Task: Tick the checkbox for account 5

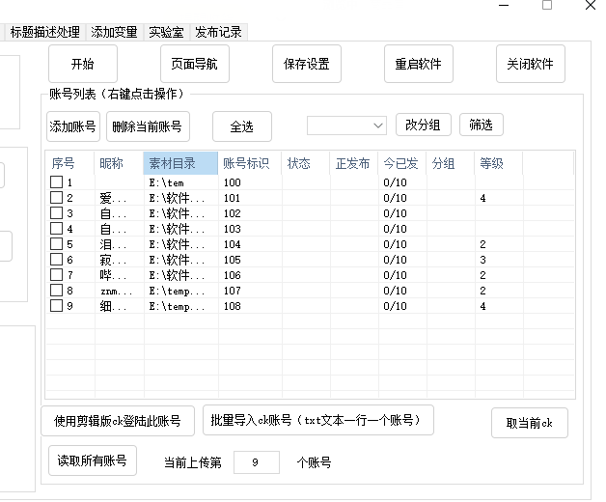Action: pyautogui.click(x=57, y=244)
